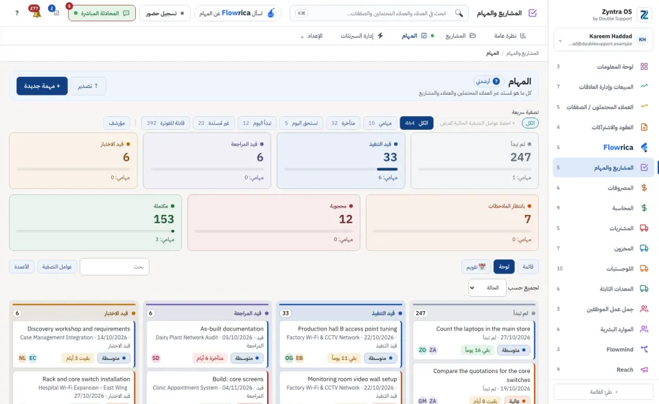Open the الإعداد settings dropdown tab
The height and width of the screenshot is (404, 659).
pyautogui.click(x=312, y=36)
